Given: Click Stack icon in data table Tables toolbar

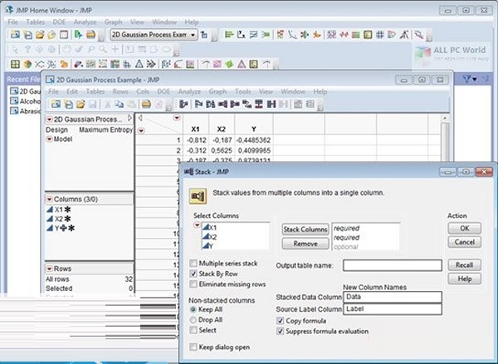Looking at the screenshot, I should (x=222, y=104).
